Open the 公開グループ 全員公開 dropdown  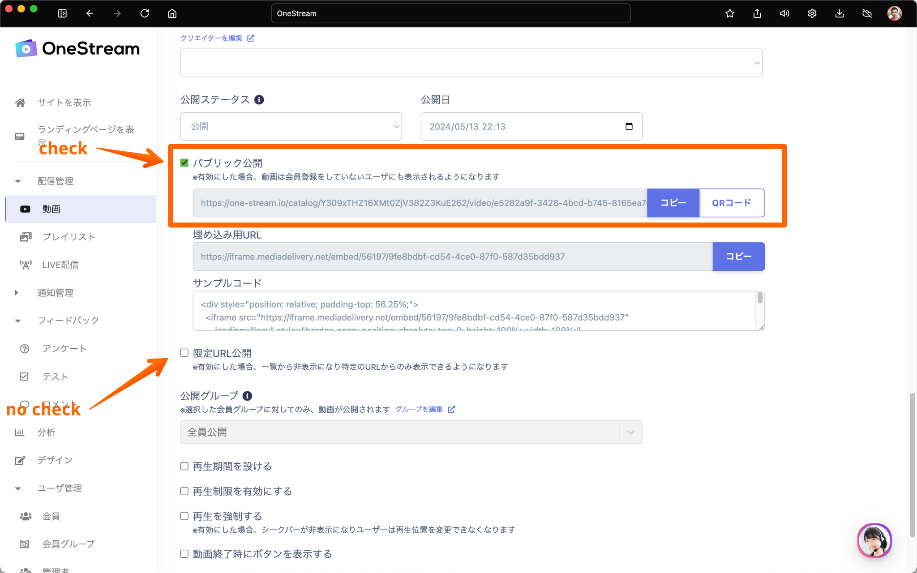coord(411,432)
